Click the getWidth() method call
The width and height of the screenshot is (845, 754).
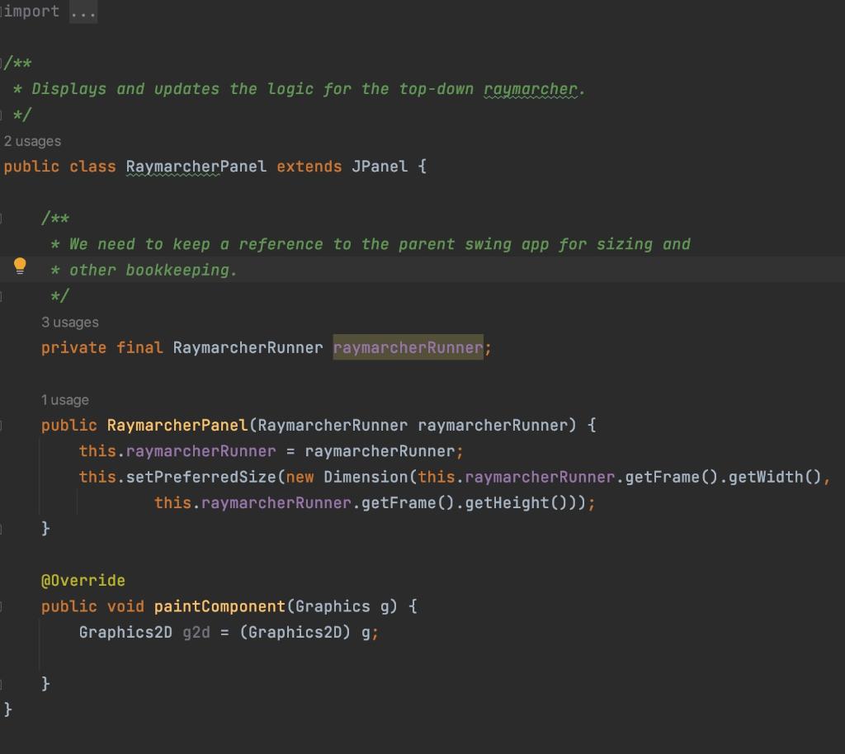pyautogui.click(x=776, y=477)
